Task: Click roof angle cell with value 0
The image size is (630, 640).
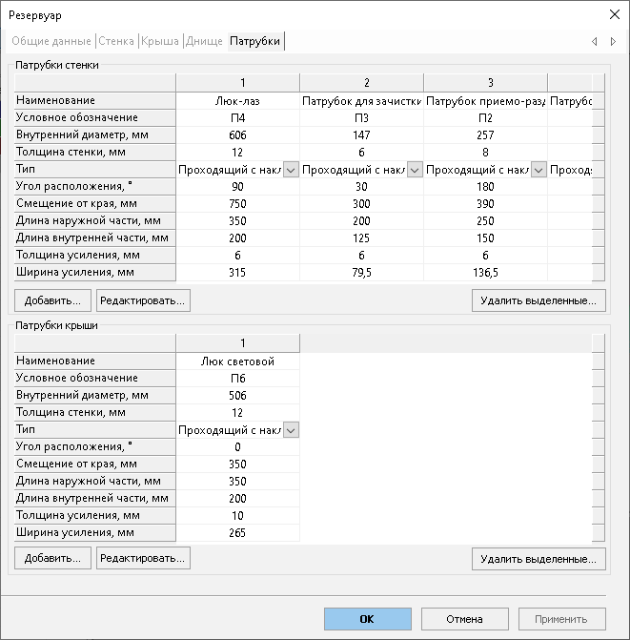Action: (x=237, y=447)
